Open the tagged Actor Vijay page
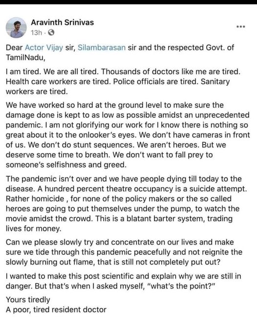This screenshot has height=335, width=257. (44, 47)
